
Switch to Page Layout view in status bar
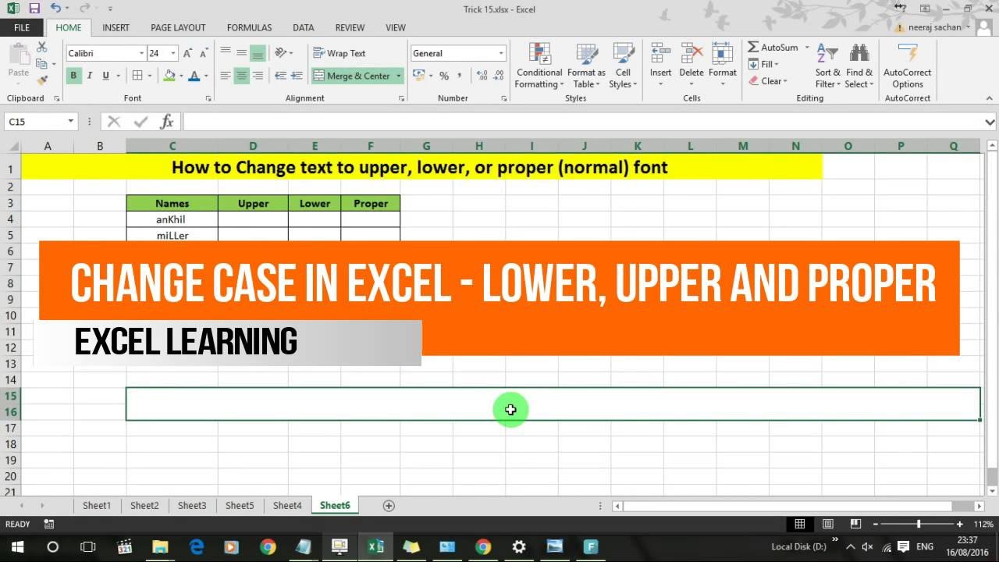pos(828,524)
